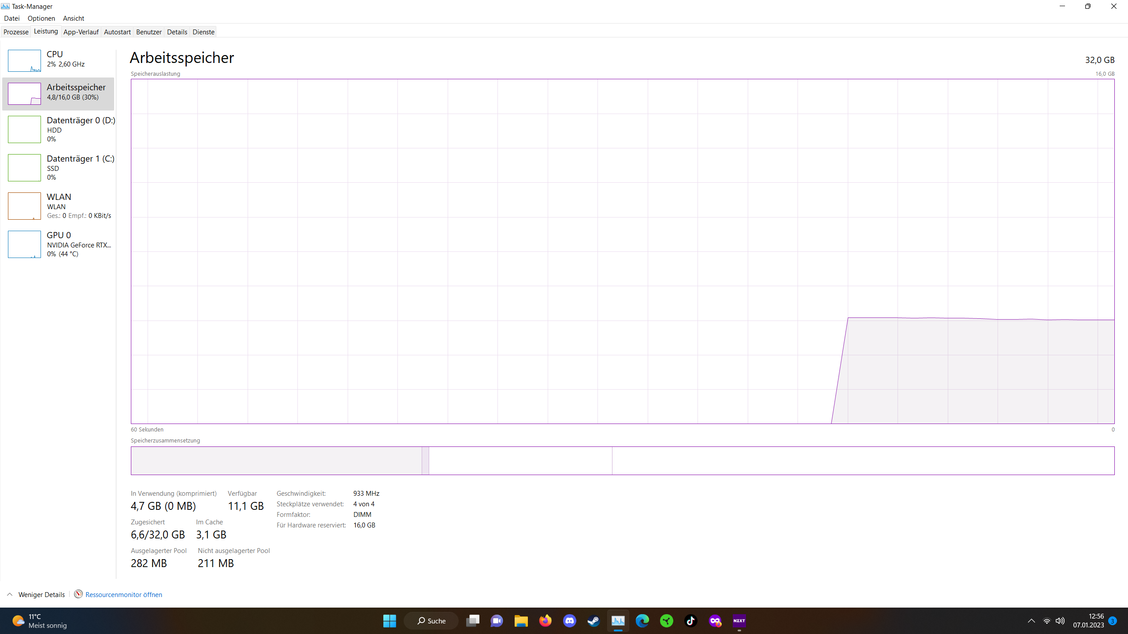Open NZXT CAM taskbar icon
Viewport: 1128px width, 634px height.
pyautogui.click(x=739, y=621)
